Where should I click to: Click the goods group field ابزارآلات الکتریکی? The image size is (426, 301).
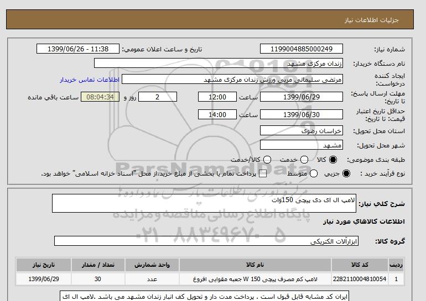(x=206, y=241)
